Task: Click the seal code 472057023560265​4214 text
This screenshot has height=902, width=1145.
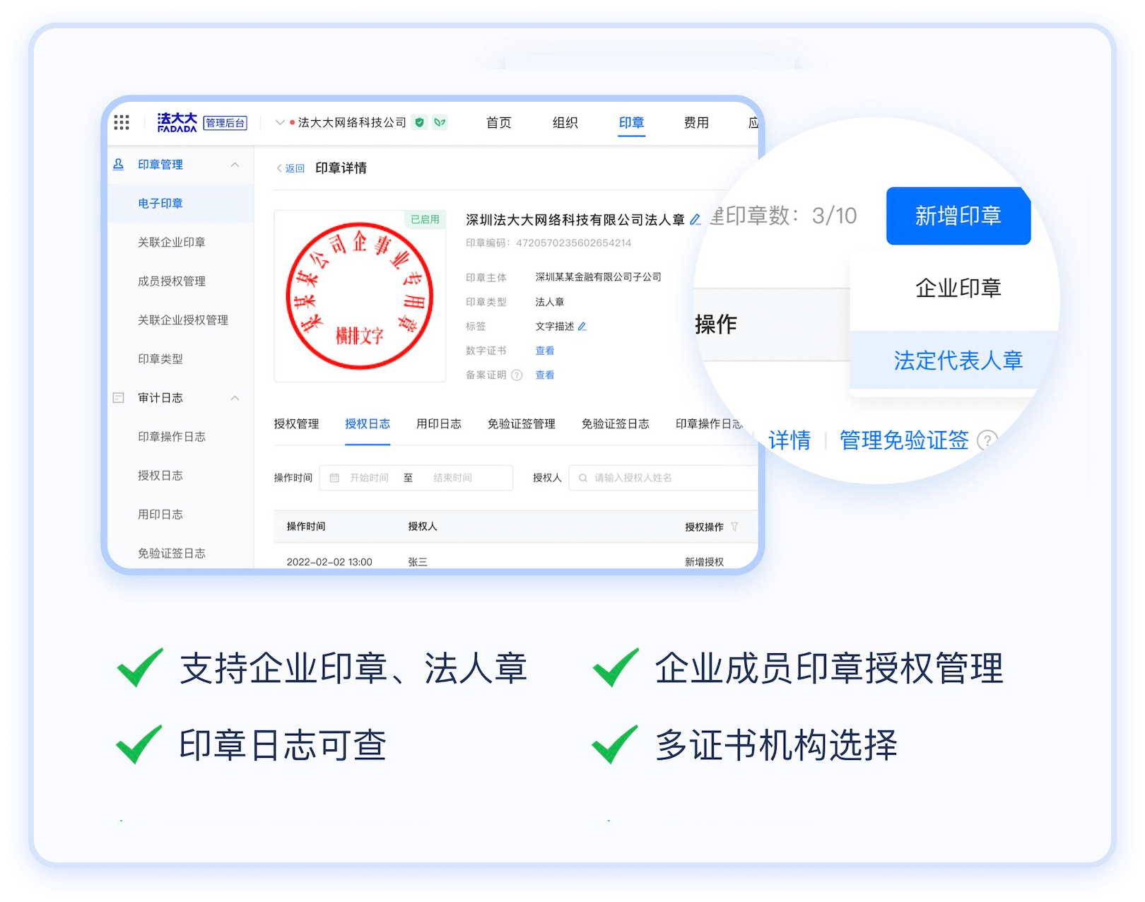Action: (x=573, y=243)
